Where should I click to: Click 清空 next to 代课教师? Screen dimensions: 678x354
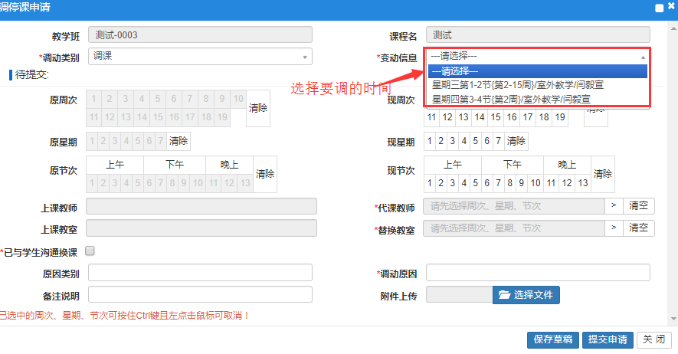click(639, 206)
